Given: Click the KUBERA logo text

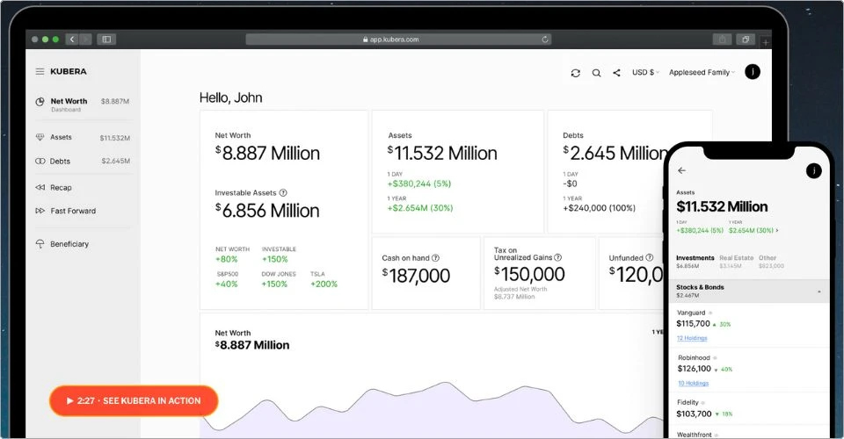Looking at the screenshot, I should tap(69, 71).
